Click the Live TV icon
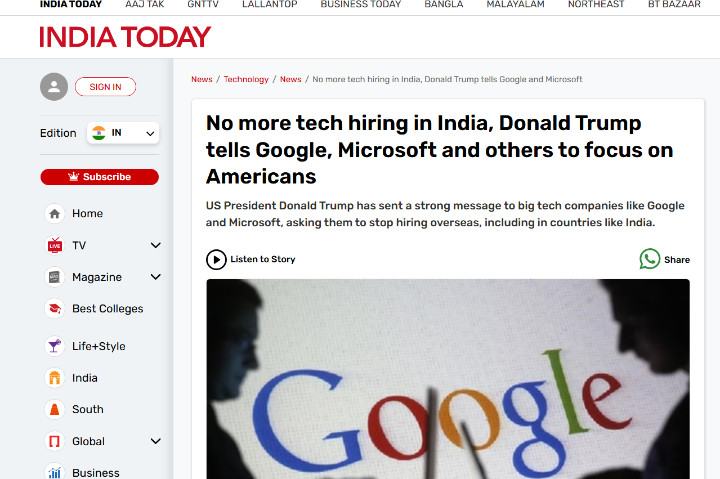This screenshot has height=479, width=720. (x=55, y=245)
